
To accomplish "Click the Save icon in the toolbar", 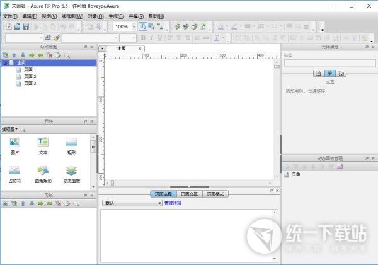I will pos(26,27).
